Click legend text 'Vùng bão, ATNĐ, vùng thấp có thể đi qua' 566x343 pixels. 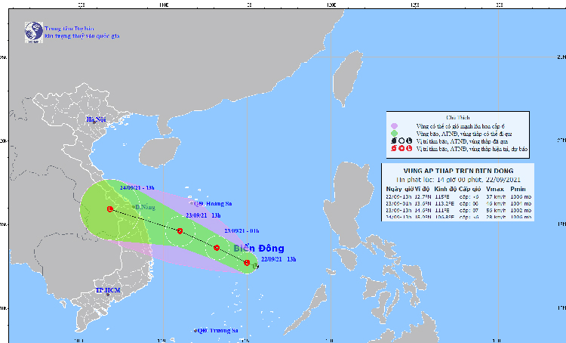pyautogui.click(x=464, y=134)
